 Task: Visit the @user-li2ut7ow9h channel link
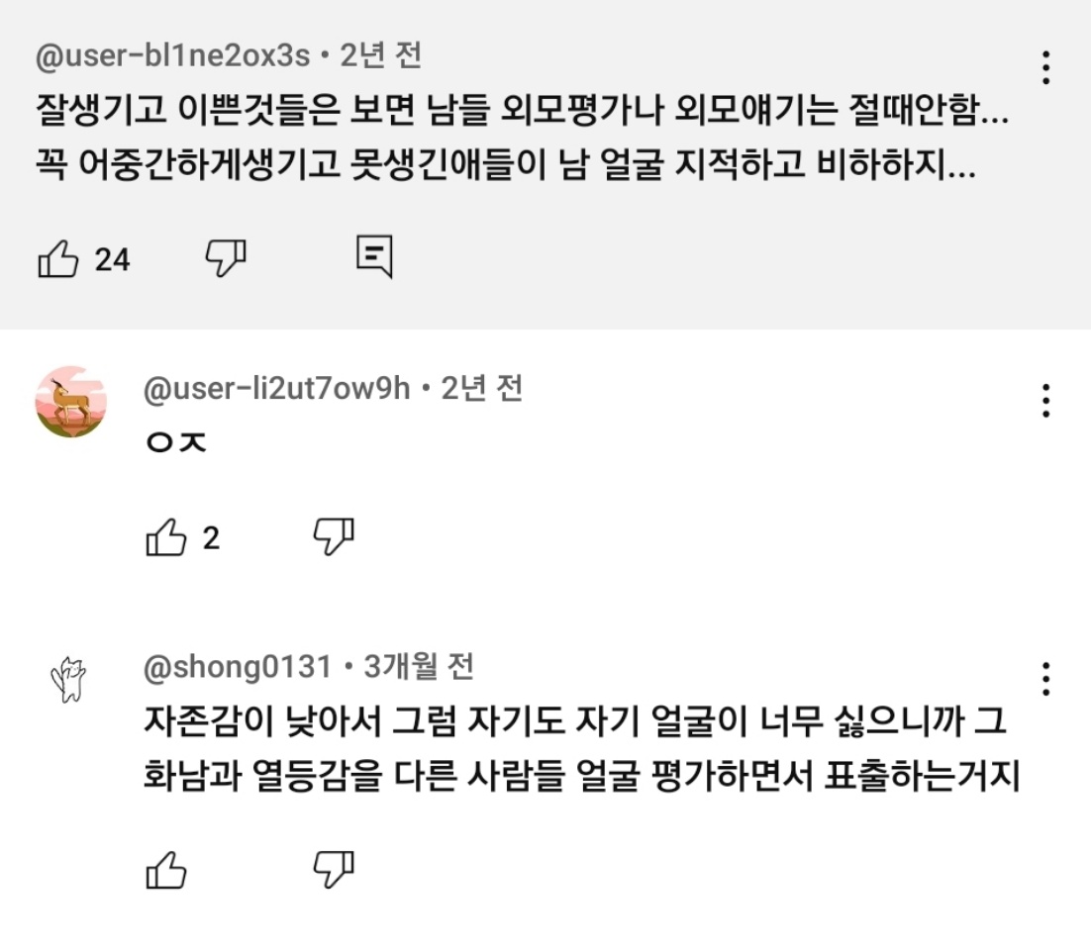pos(277,389)
